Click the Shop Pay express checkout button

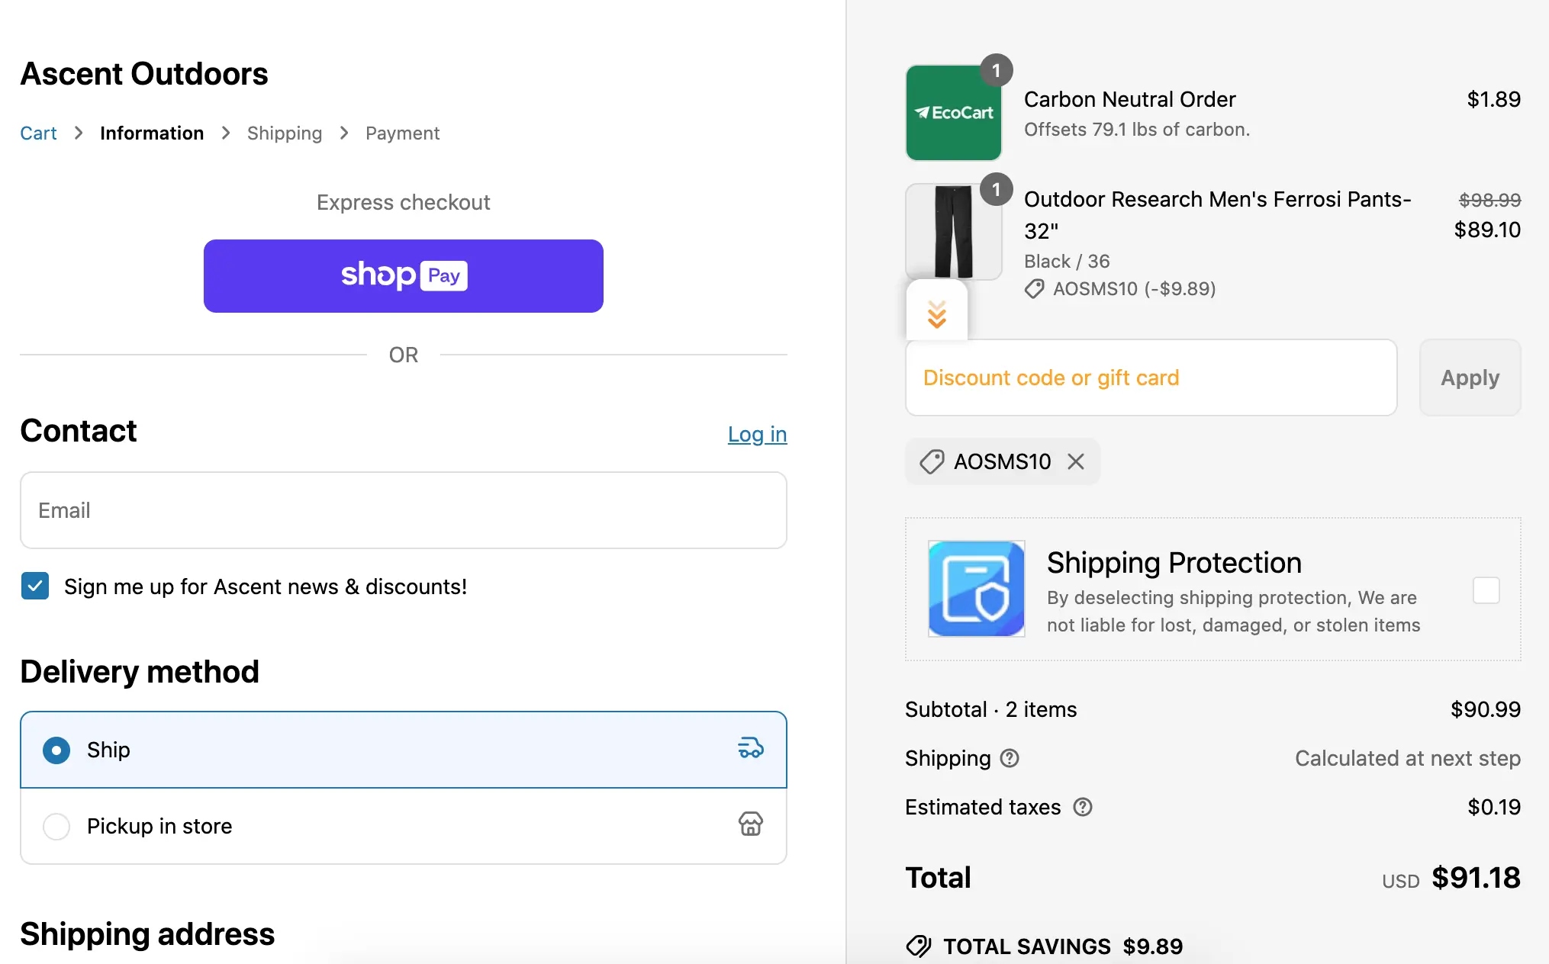[403, 275]
